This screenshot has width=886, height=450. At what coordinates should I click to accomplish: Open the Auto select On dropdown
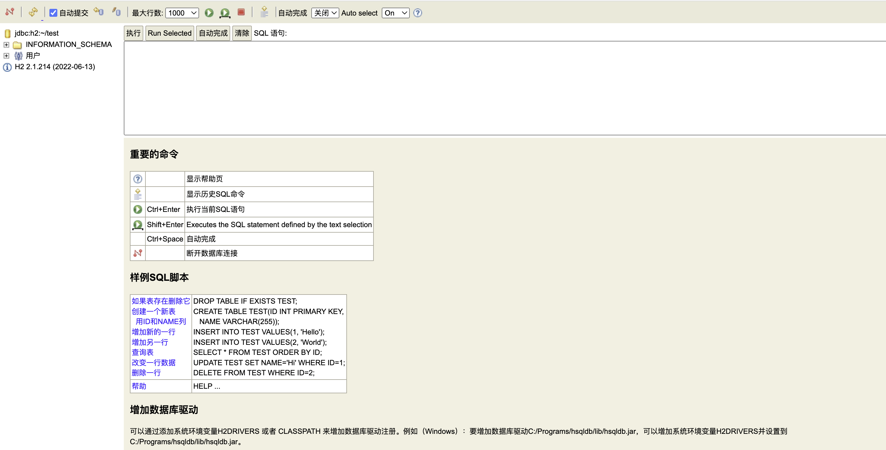(395, 13)
